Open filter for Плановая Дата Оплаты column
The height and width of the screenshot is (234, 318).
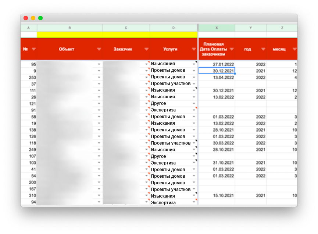[232, 49]
